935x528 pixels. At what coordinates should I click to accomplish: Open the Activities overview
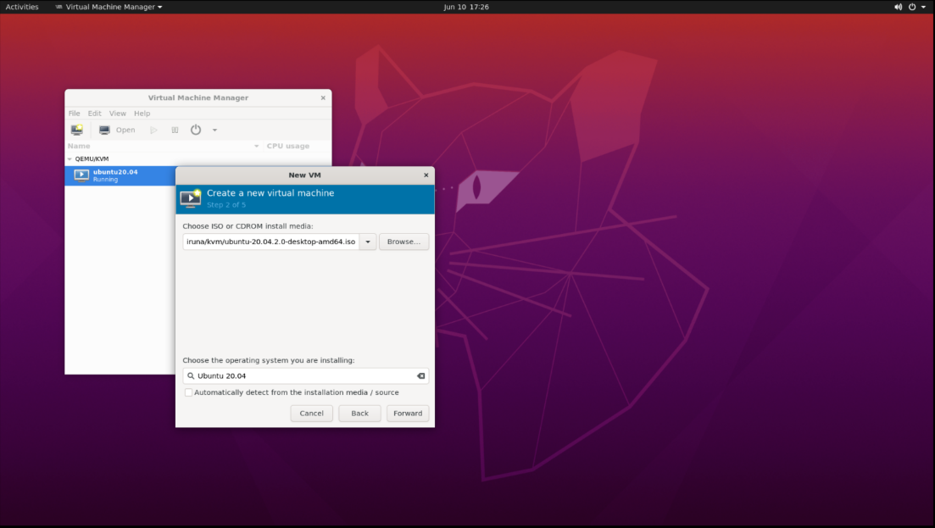[x=22, y=7]
